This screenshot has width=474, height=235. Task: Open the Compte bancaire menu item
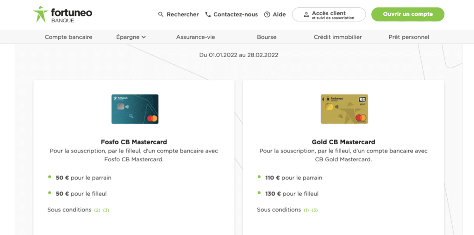69,37
